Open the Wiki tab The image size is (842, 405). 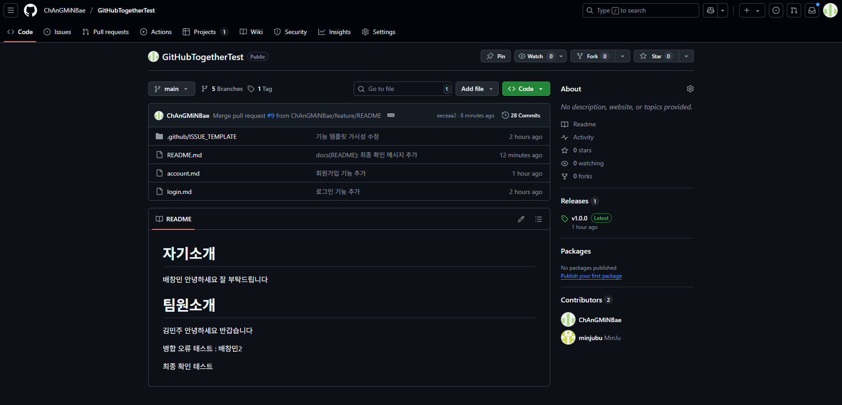(x=251, y=32)
